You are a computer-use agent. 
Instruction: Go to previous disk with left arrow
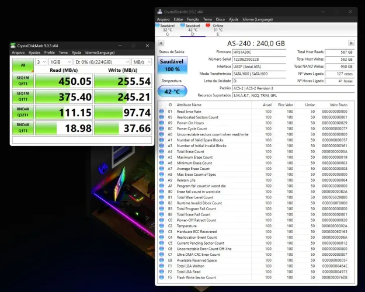161,43
